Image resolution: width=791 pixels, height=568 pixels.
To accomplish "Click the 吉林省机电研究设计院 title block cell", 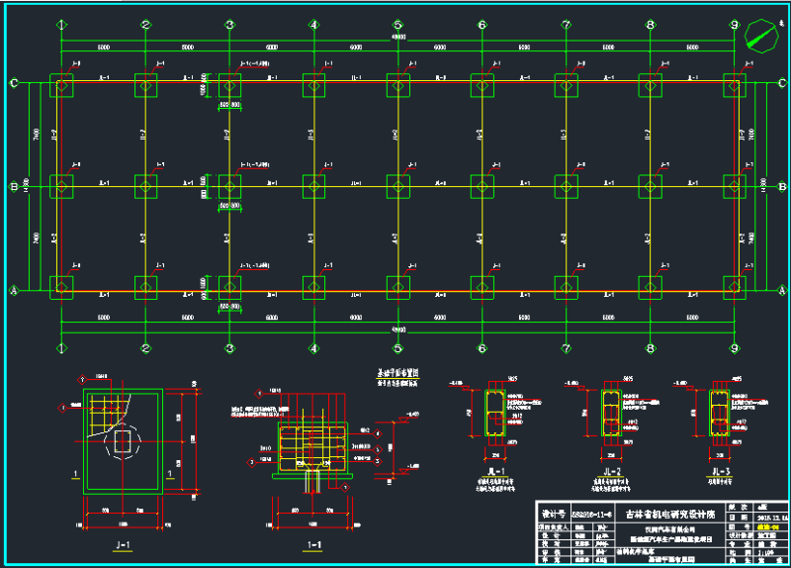I will pyautogui.click(x=672, y=515).
